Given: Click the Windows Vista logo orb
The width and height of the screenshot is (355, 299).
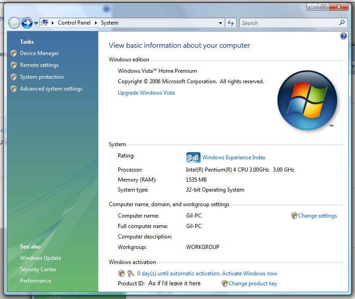Looking at the screenshot, I should tap(307, 100).
